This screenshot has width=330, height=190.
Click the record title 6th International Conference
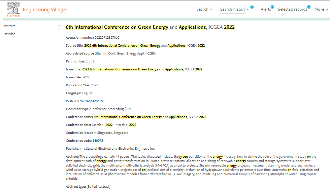tap(150, 27)
